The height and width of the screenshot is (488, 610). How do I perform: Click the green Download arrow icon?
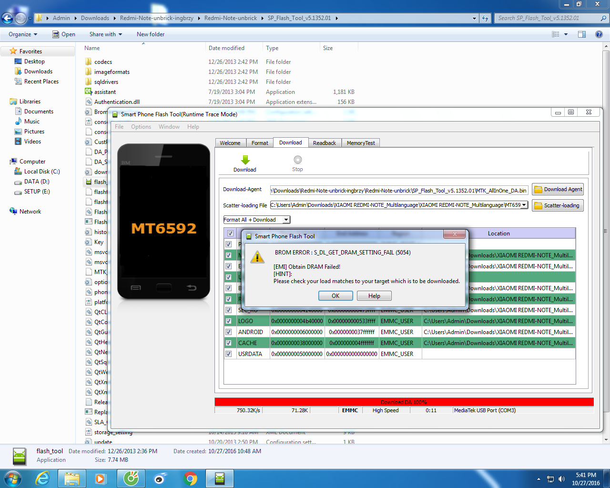(x=245, y=160)
